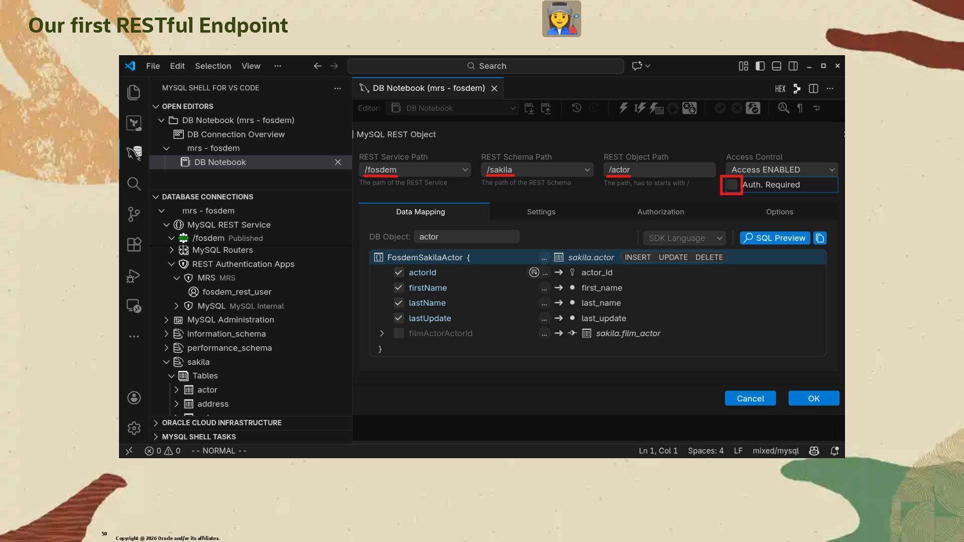Click the REST Object Path input field
The height and width of the screenshot is (542, 964).
[659, 170]
